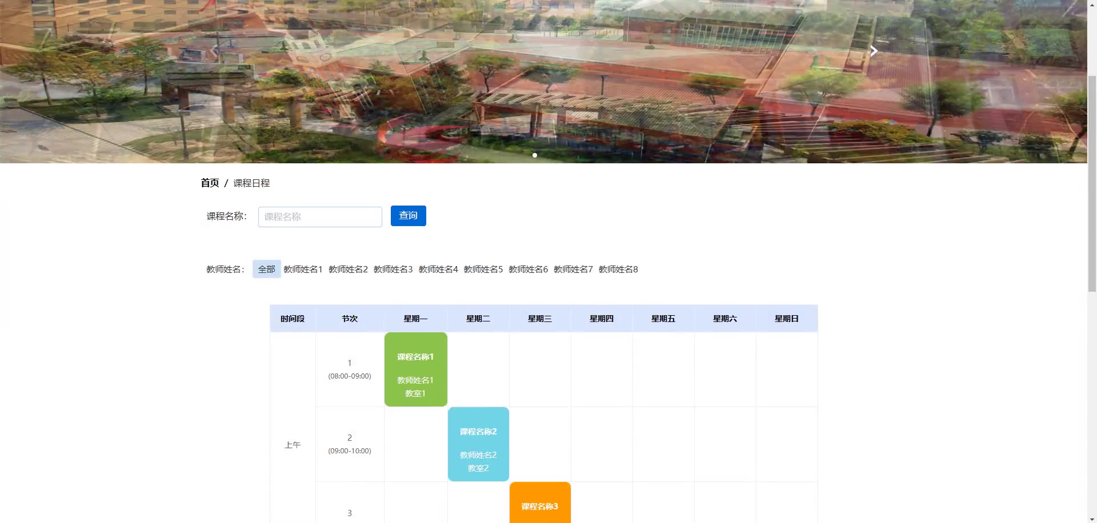Filter by 教师姓名2
1097x523 pixels.
[349, 269]
